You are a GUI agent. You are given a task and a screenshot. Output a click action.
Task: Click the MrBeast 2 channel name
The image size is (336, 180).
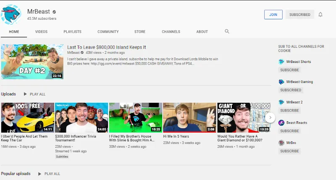tap(294, 102)
